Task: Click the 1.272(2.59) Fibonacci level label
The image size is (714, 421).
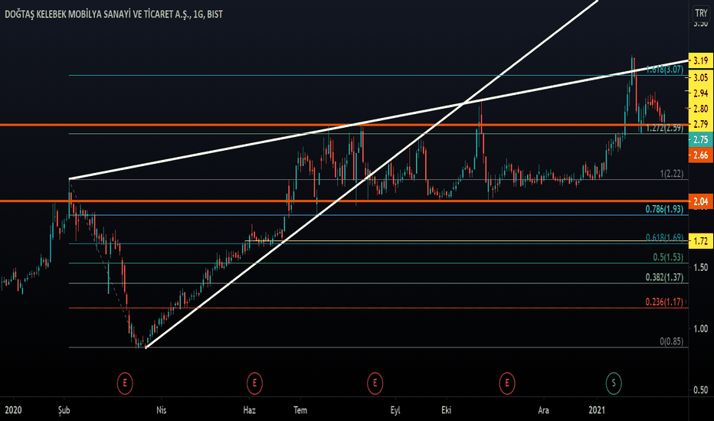Action: (x=664, y=128)
